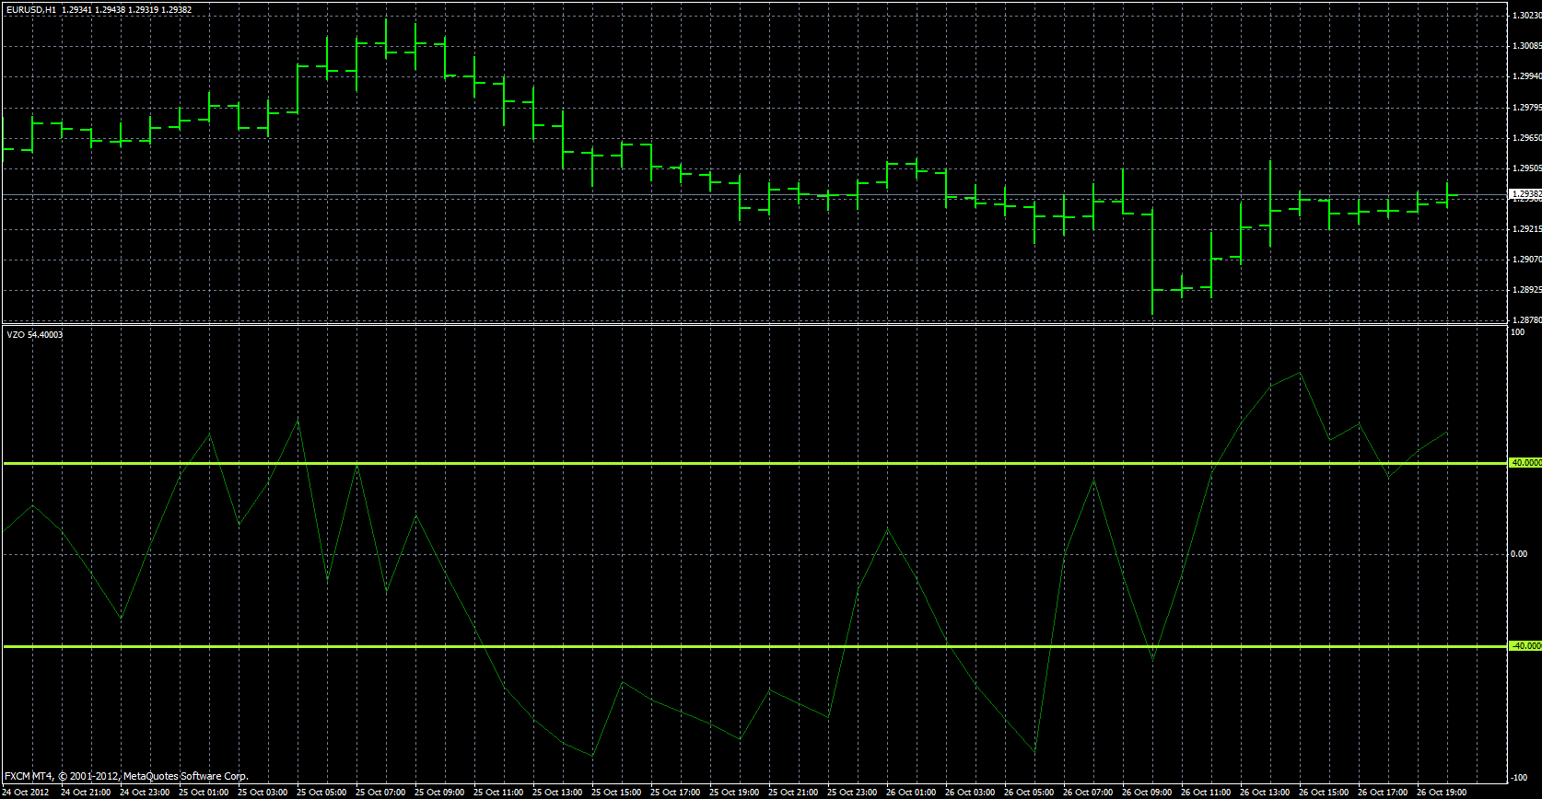Viewport: 1542px width, 799px height.
Task: Click the 25 Oct 01:00 time label
Action: click(204, 793)
